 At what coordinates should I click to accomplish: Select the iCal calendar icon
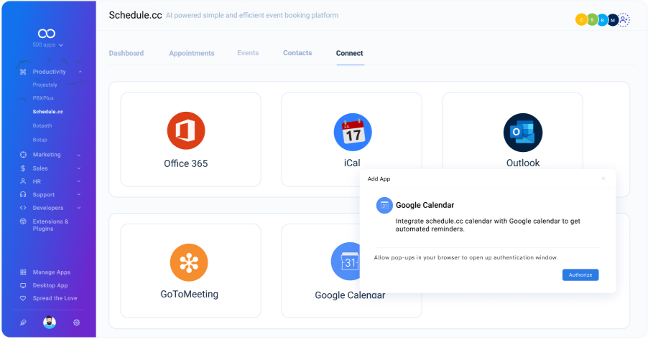[352, 132]
